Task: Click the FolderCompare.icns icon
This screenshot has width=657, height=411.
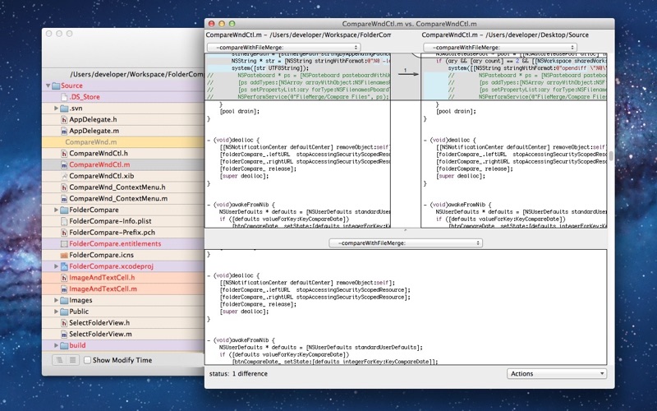Action: pos(64,255)
